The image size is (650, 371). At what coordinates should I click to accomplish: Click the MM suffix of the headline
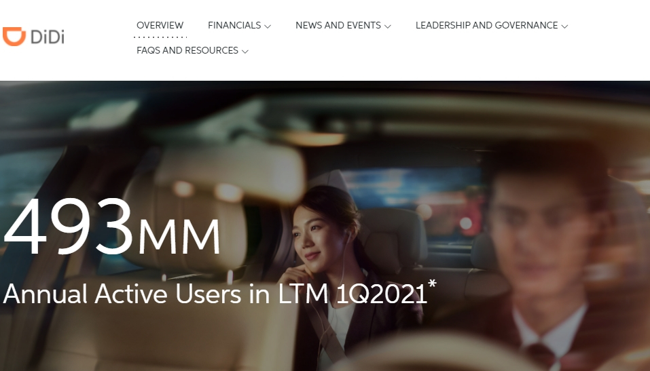coord(179,235)
